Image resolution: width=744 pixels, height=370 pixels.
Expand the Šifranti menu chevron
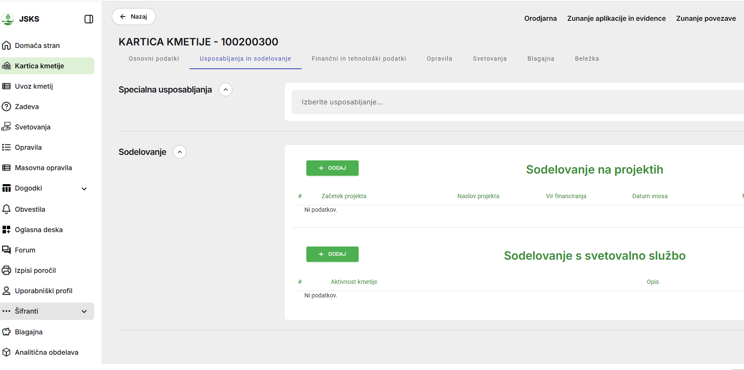(84, 311)
